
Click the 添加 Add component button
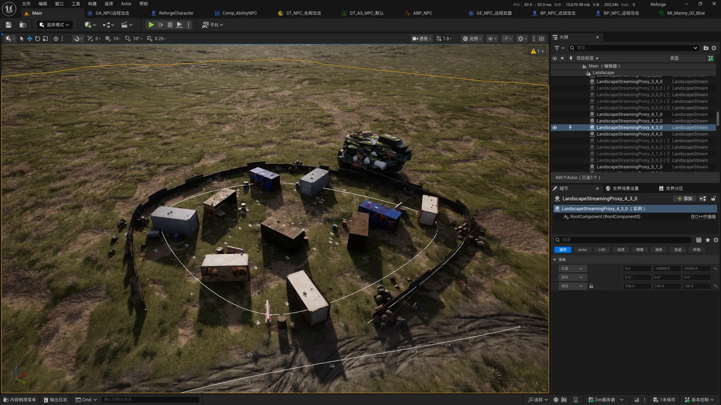[685, 199]
